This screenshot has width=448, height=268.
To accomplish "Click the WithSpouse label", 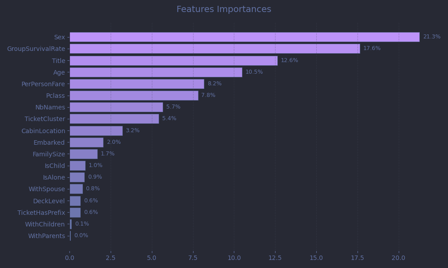I will click(x=47, y=189).
